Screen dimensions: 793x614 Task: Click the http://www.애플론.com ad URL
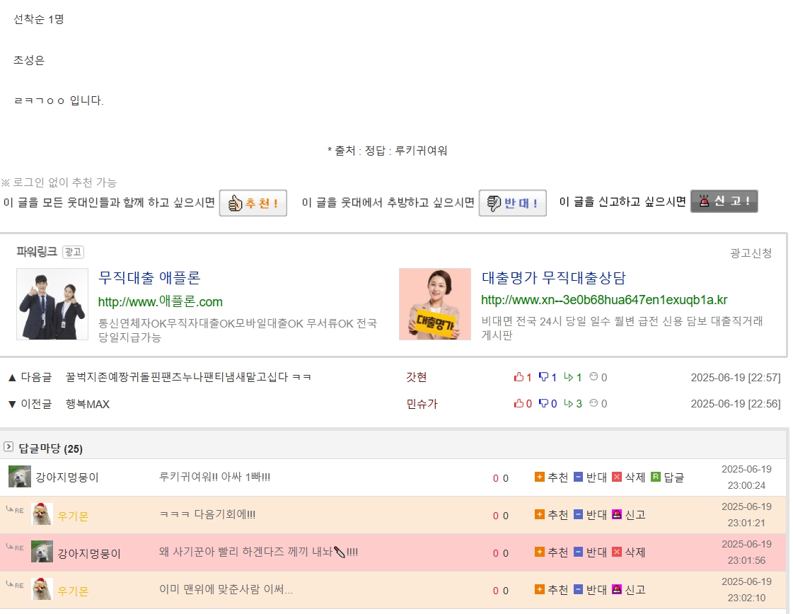161,301
